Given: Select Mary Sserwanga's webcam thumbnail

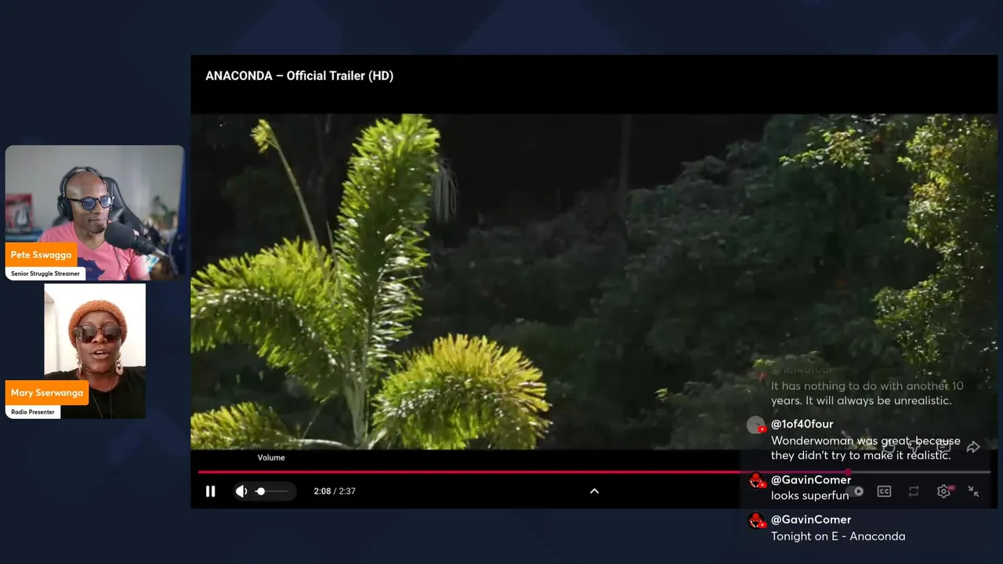Looking at the screenshot, I should 95,351.
